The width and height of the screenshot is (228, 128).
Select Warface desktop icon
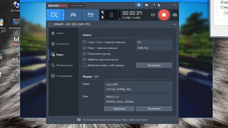16,42
